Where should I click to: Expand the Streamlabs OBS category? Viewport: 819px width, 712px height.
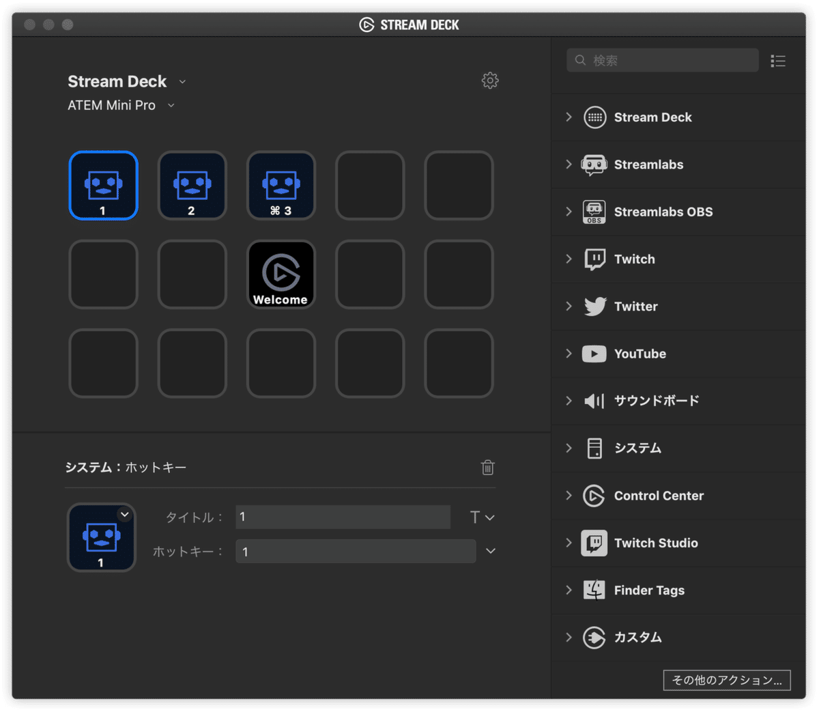(569, 212)
